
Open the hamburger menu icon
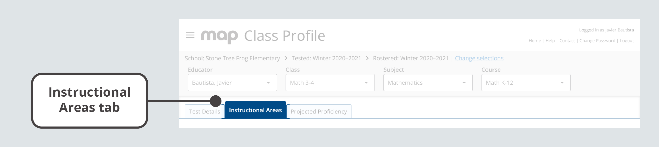[190, 35]
